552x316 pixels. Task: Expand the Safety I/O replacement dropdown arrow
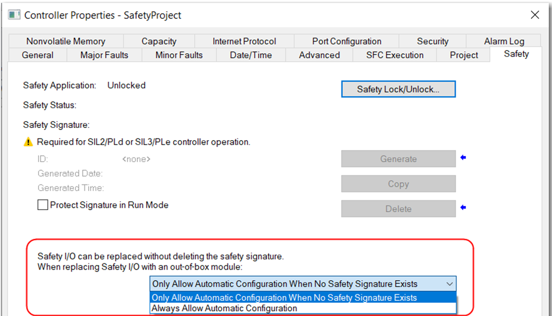tap(450, 284)
